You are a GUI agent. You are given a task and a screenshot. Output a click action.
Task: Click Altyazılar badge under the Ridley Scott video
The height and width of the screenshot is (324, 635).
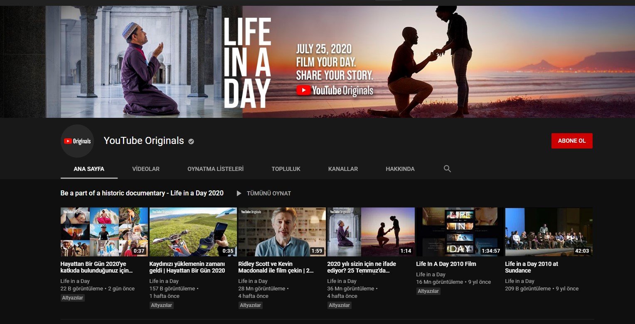251,305
